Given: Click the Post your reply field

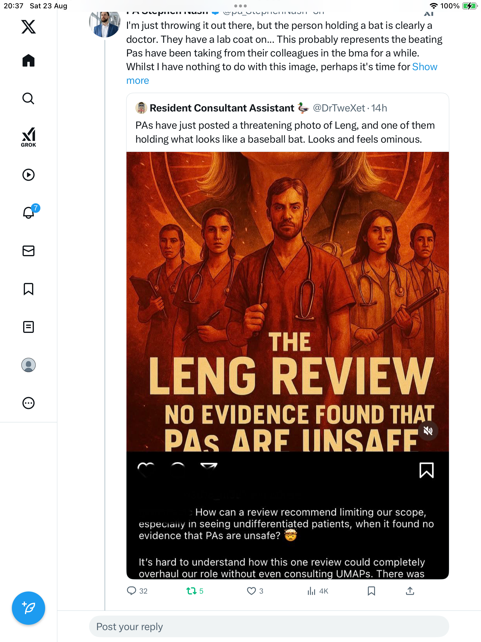Looking at the screenshot, I should tap(269, 627).
